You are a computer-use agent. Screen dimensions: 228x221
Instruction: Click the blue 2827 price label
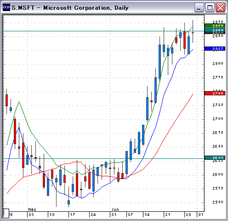tap(215, 49)
